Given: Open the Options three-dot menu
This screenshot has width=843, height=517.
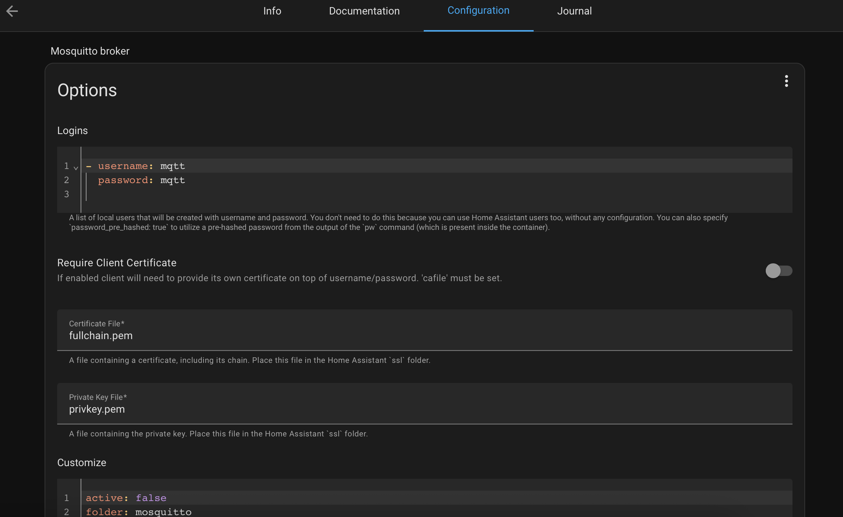Looking at the screenshot, I should coord(786,81).
